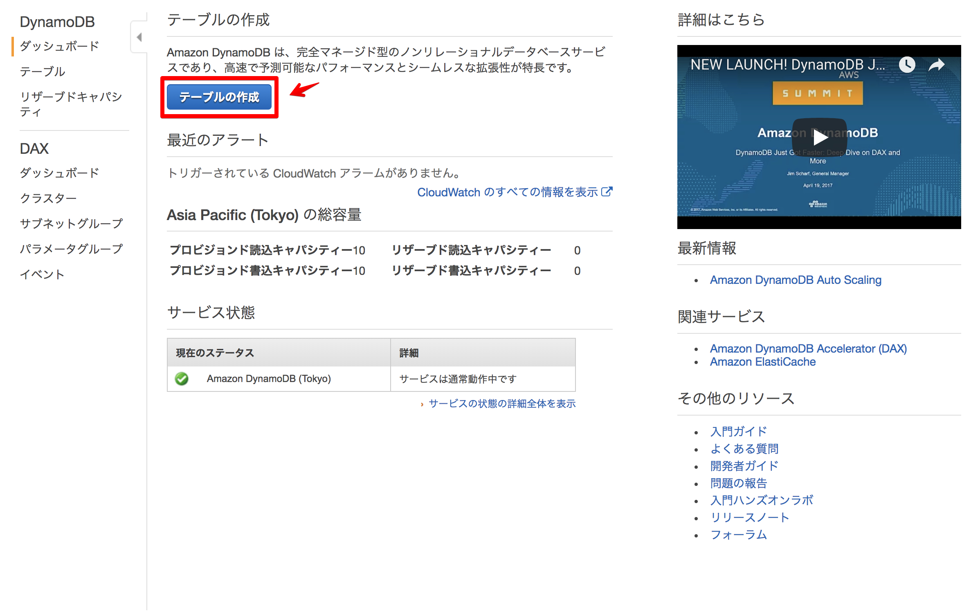
Task: Click the 最新情報 heading
Action: [x=707, y=248]
